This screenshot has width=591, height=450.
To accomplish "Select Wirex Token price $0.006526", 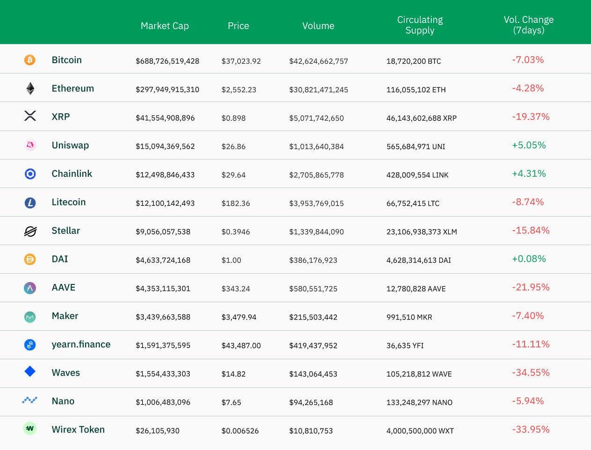I will 240,431.
